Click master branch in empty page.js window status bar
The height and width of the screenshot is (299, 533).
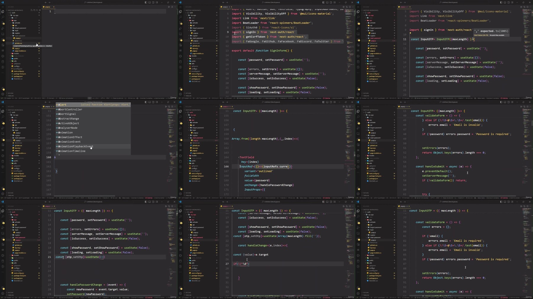coord(8,98)
